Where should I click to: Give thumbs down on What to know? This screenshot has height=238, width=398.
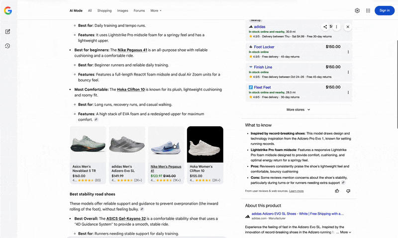point(348,191)
